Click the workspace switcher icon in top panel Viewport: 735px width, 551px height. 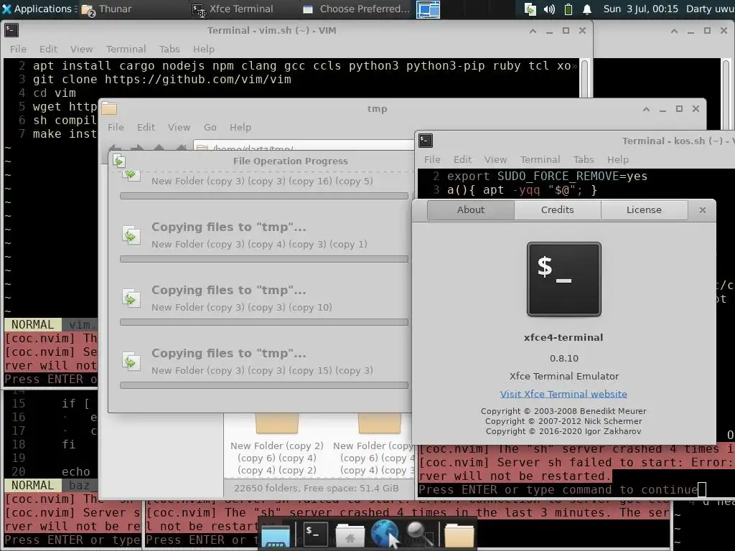tap(428, 9)
